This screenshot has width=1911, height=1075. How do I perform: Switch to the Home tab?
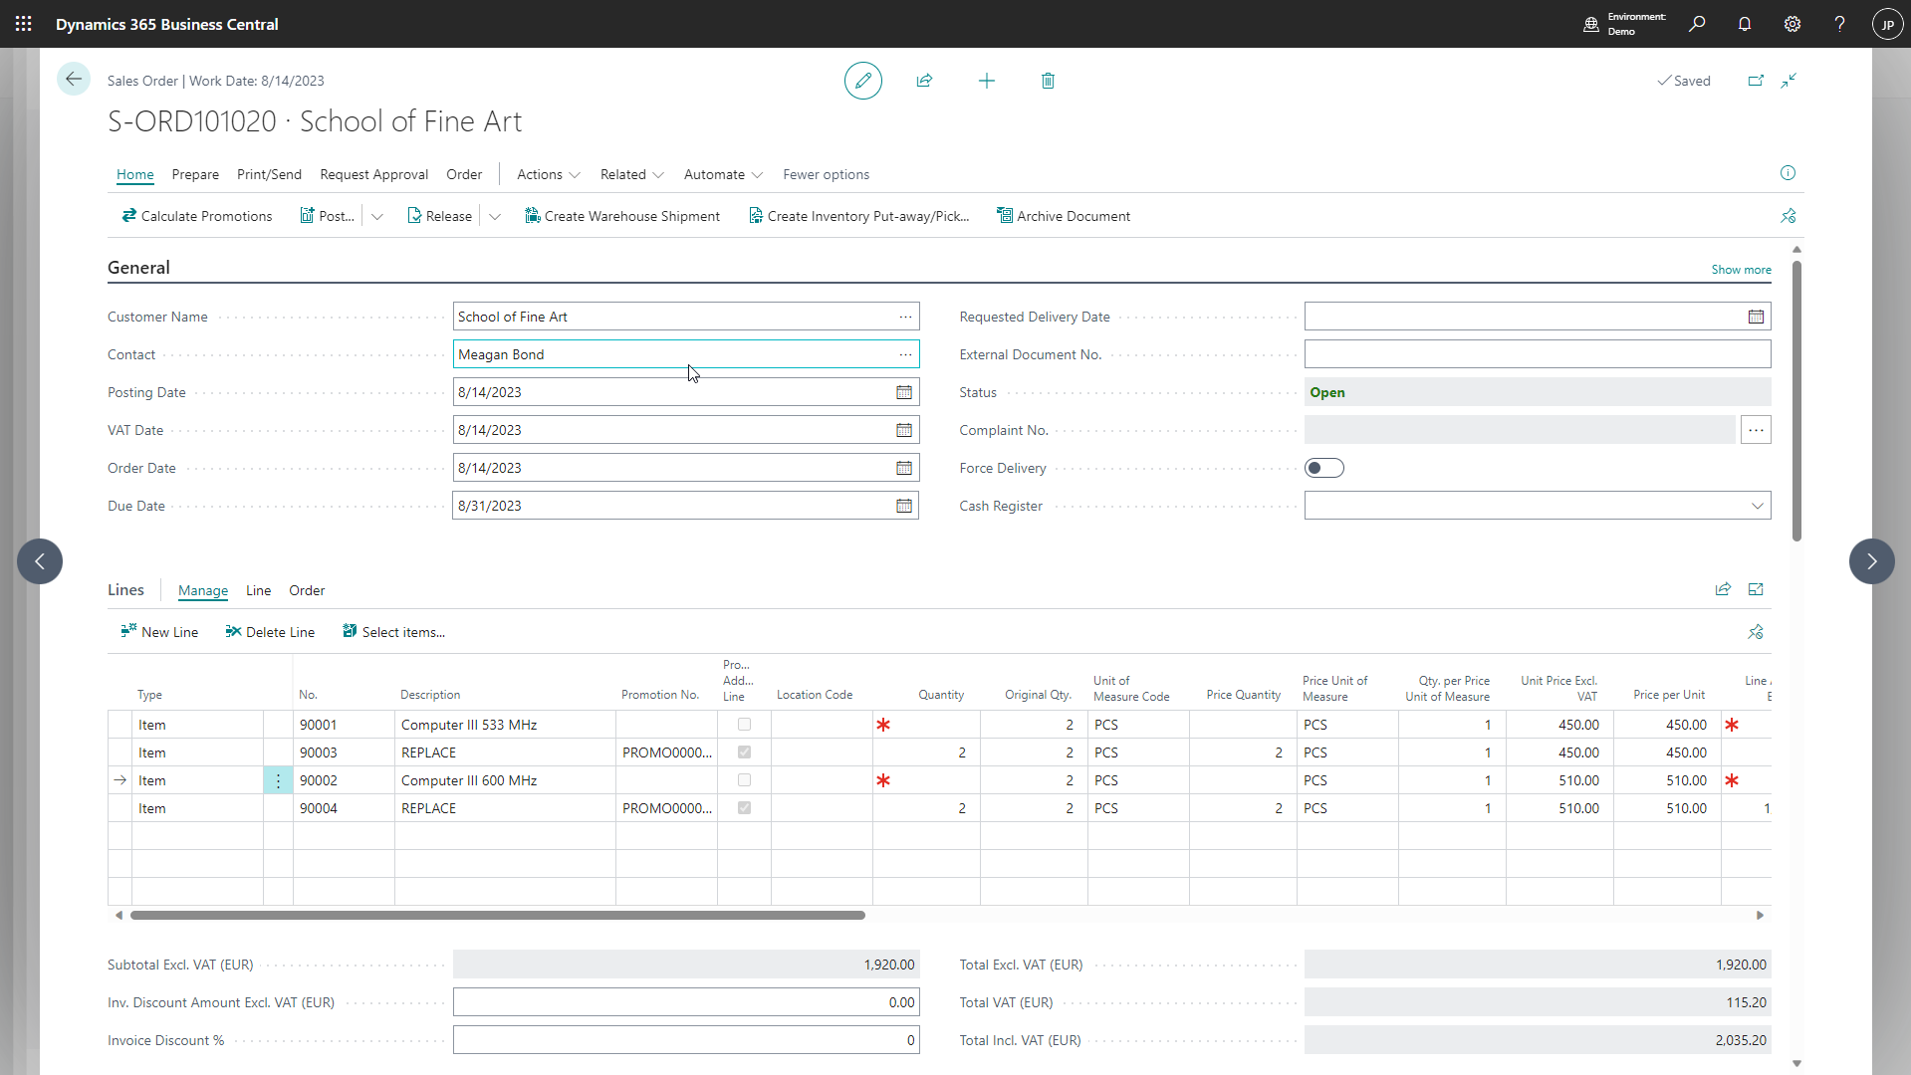pyautogui.click(x=135, y=174)
